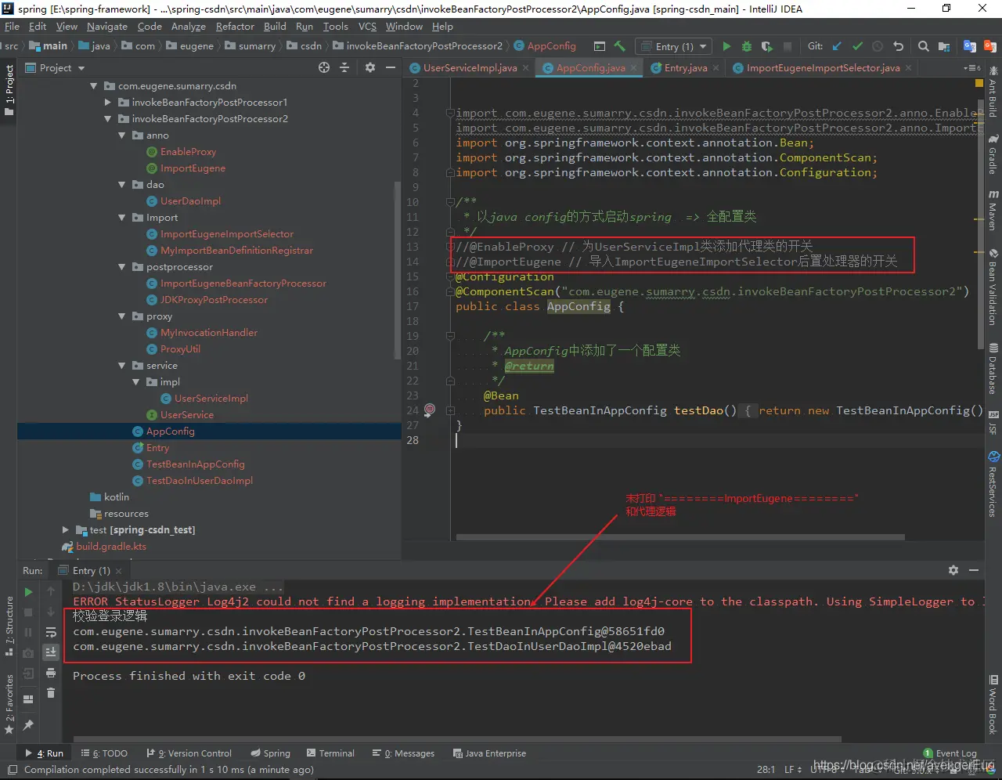Run with coverage shield icon
The image size is (1002, 780).
[767, 46]
